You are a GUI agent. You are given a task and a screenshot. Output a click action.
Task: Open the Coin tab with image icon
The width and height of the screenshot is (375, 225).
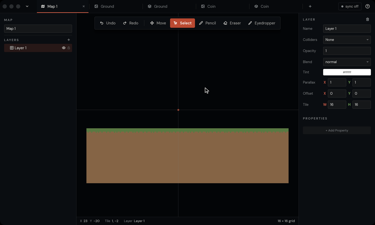(x=223, y=6)
